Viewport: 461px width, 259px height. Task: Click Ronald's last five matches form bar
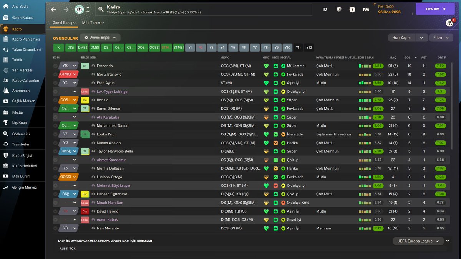tap(365, 100)
